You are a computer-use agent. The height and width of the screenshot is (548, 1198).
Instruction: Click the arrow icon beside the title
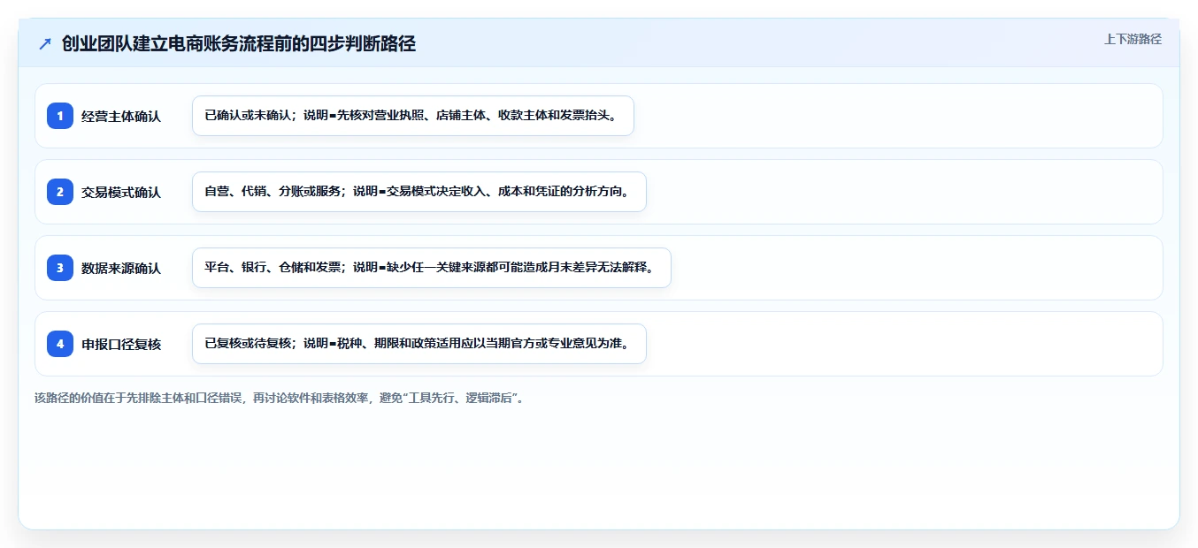[45, 43]
